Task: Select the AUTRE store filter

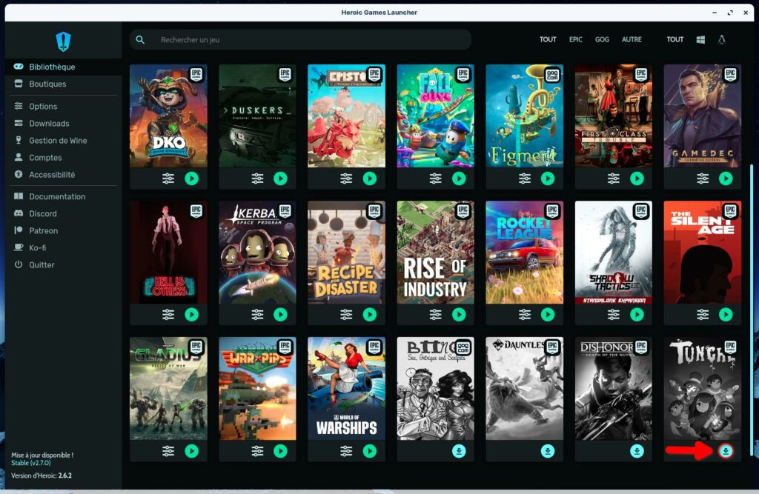Action: pyautogui.click(x=632, y=40)
